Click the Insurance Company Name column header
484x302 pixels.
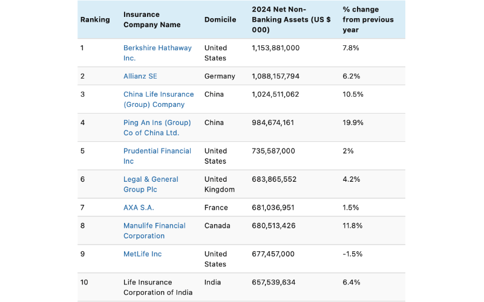point(152,20)
